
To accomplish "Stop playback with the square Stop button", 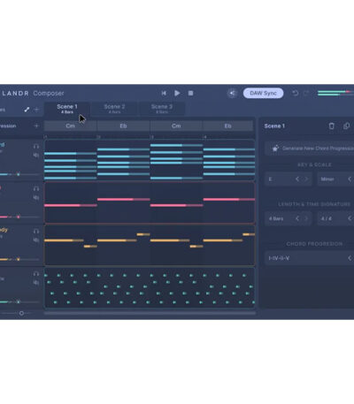I will [x=191, y=93].
